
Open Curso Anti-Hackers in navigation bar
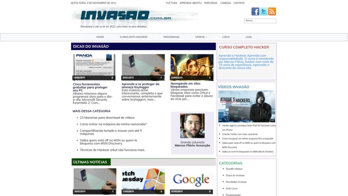coord(134,37)
